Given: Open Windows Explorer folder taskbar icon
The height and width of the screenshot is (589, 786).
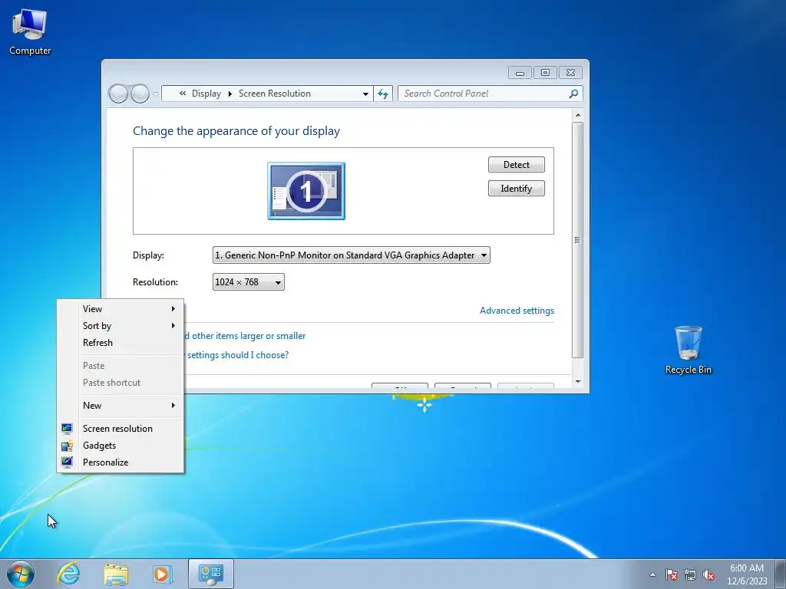Looking at the screenshot, I should [116, 574].
